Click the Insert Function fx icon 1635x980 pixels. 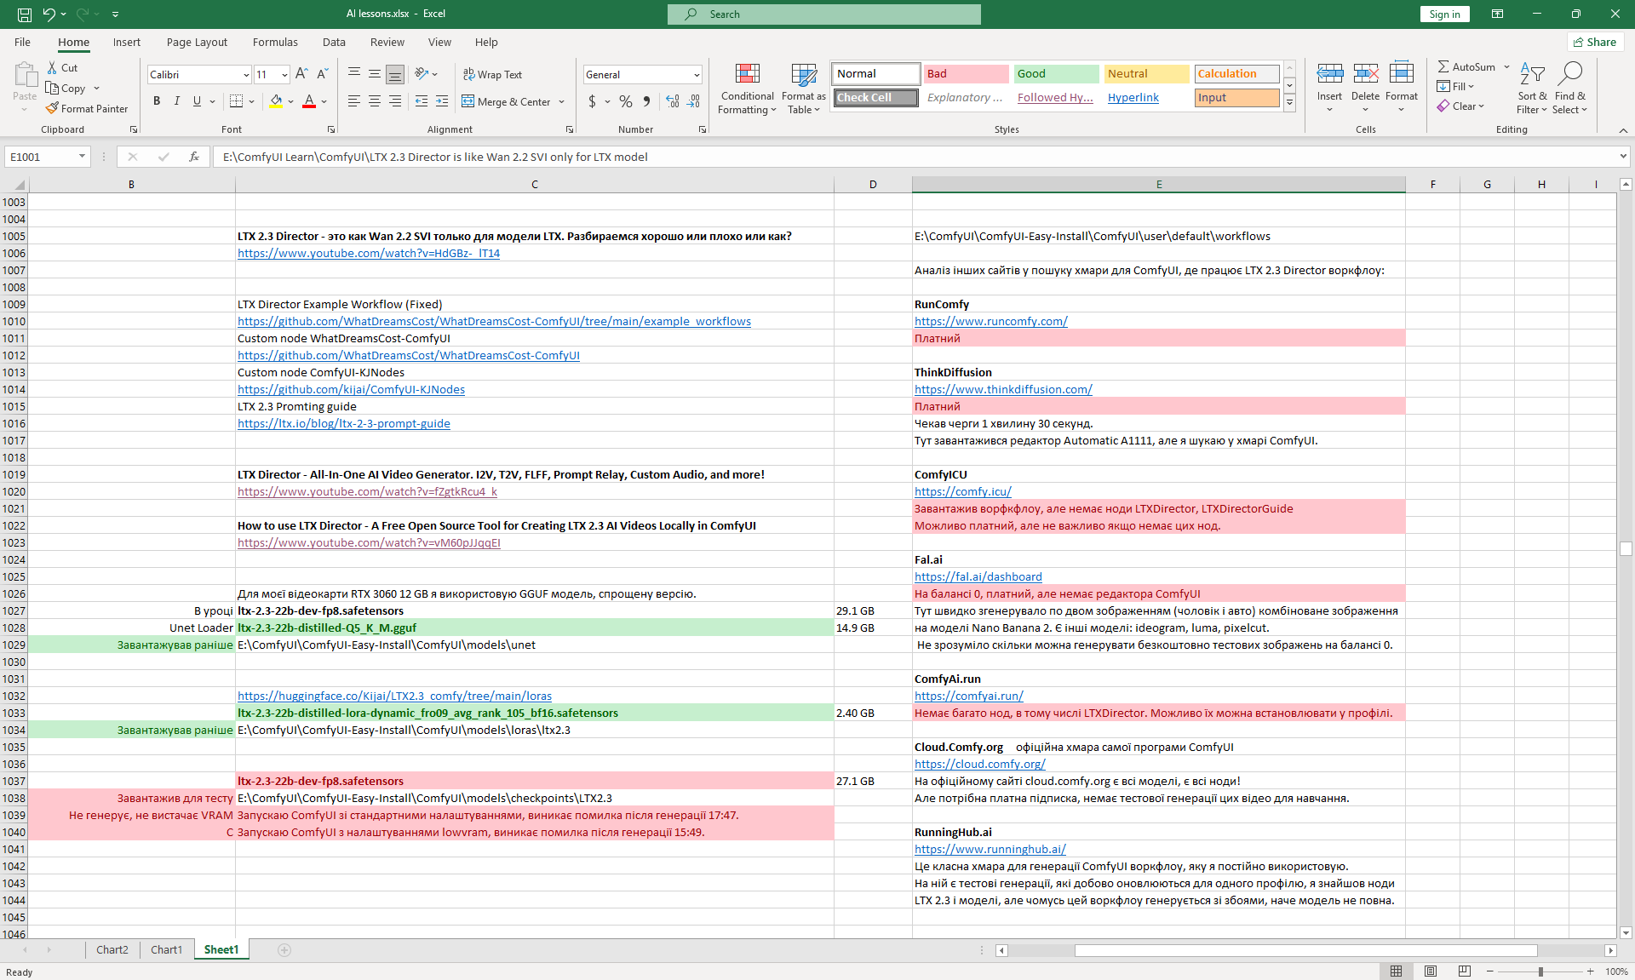pyautogui.click(x=194, y=157)
